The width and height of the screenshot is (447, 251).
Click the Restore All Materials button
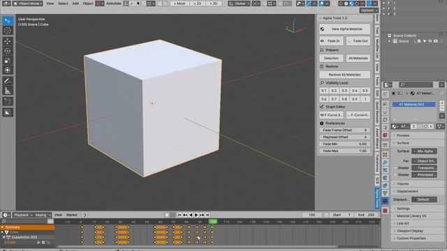click(x=344, y=75)
